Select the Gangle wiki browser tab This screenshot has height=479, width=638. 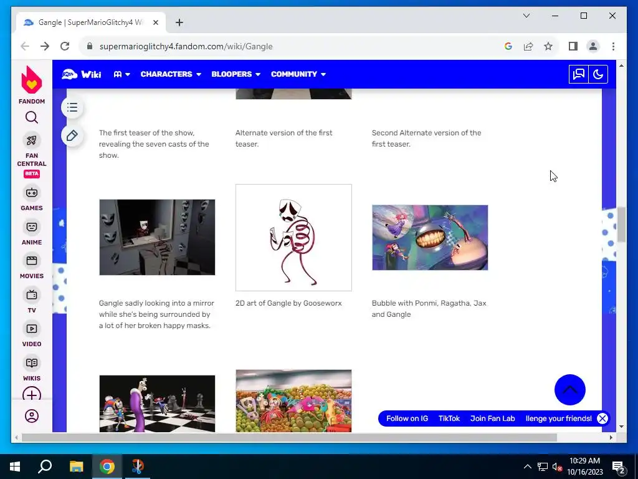[91, 22]
